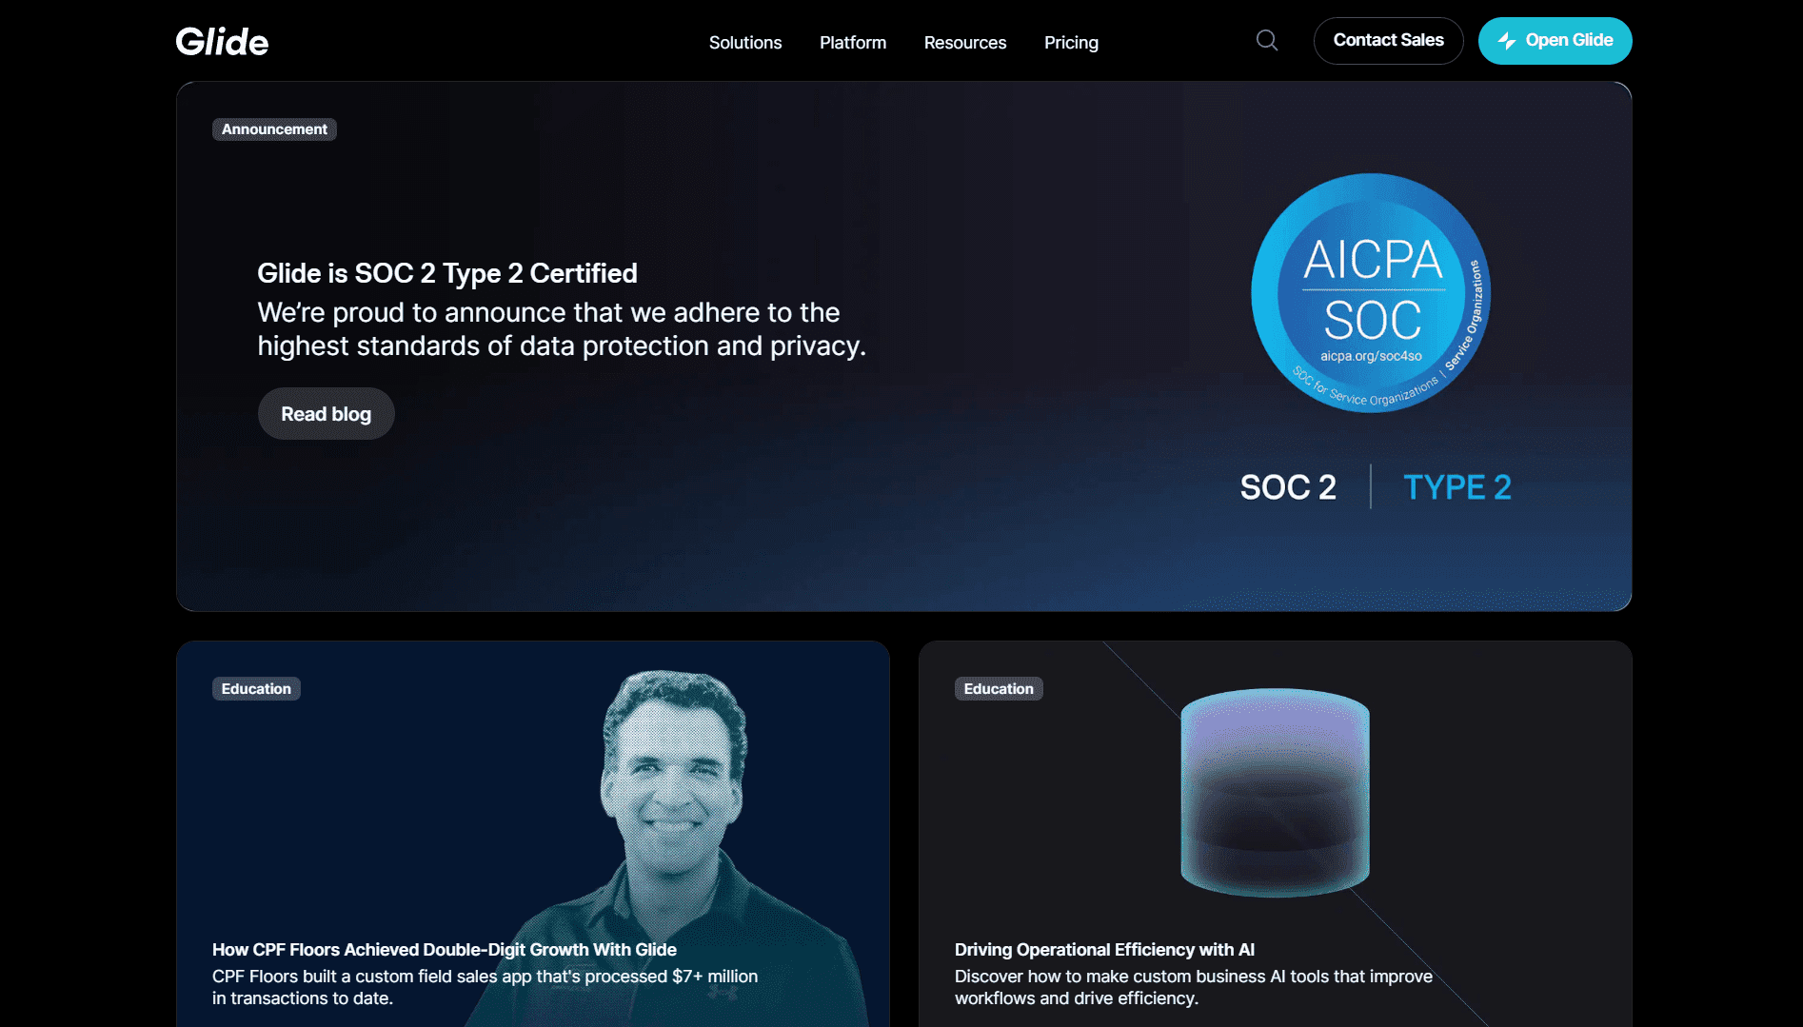This screenshot has height=1027, width=1803.
Task: Go to the Pricing page
Action: (1071, 43)
